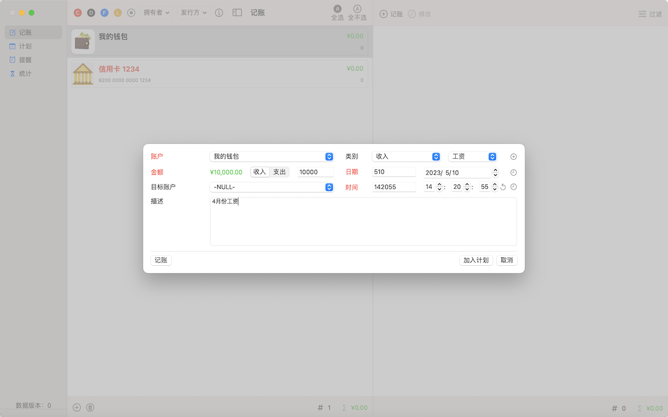Click the add account plus icon at the bottom
The height and width of the screenshot is (417, 668).
pyautogui.click(x=77, y=408)
